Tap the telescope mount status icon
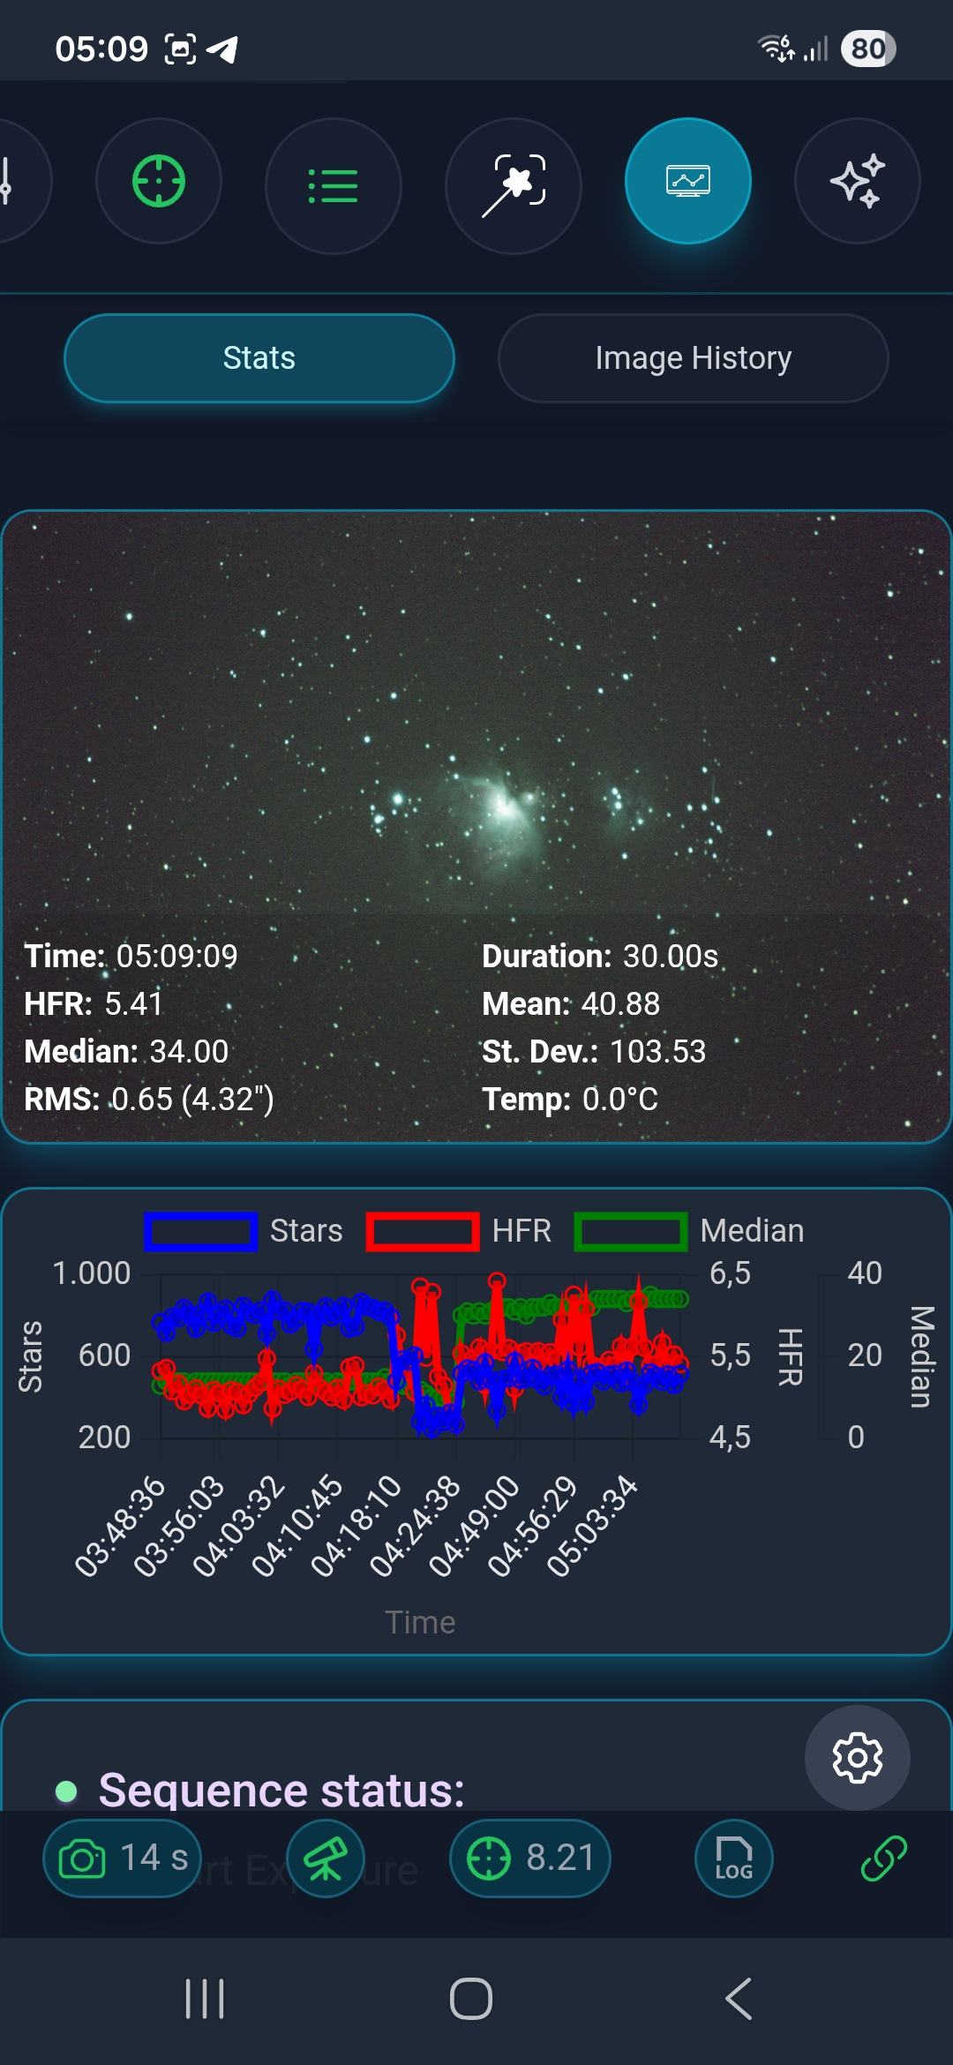Image resolution: width=953 pixels, height=2065 pixels. coord(326,1858)
